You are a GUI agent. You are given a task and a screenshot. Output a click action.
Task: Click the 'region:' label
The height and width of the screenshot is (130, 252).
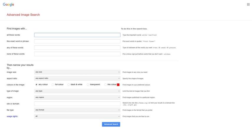click(x=10, y=97)
